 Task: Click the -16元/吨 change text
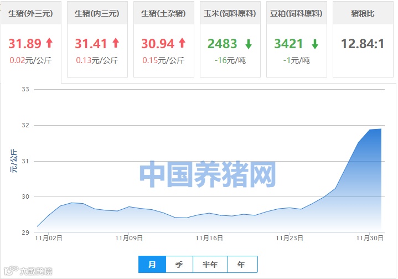[230, 60]
